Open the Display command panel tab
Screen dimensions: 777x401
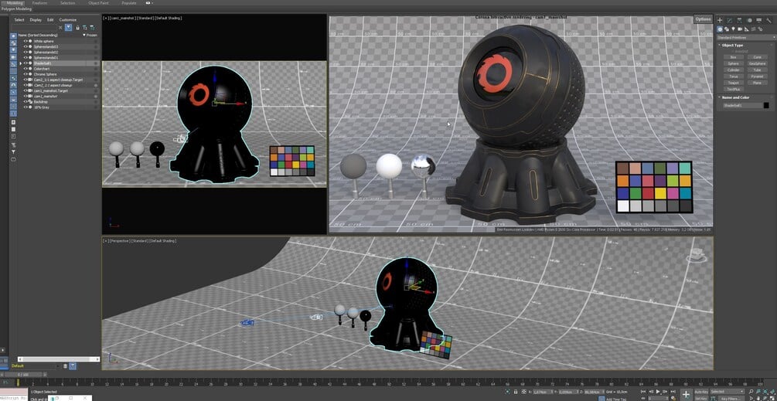pos(758,20)
